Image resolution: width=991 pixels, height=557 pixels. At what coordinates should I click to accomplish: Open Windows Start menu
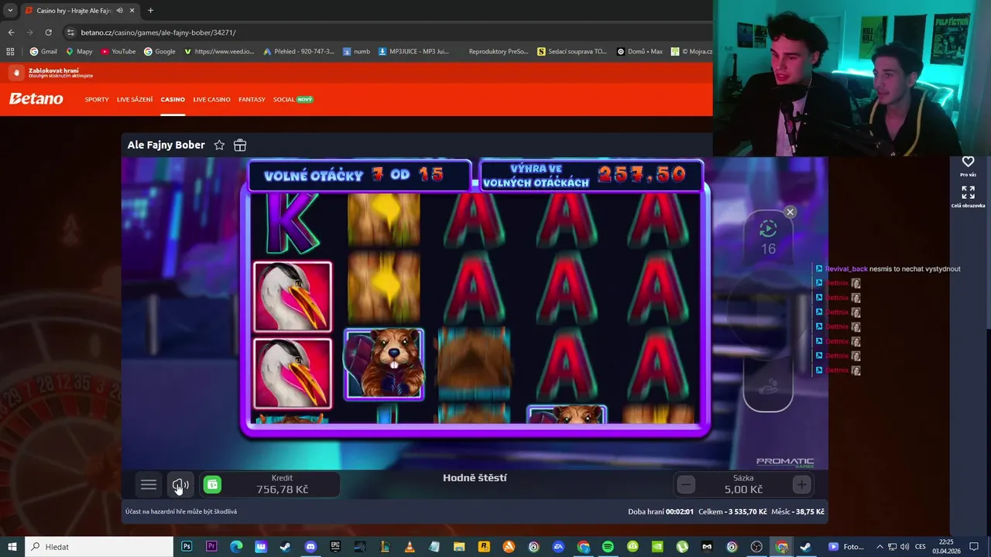12,547
